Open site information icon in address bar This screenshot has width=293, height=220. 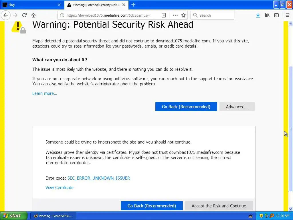(62, 15)
